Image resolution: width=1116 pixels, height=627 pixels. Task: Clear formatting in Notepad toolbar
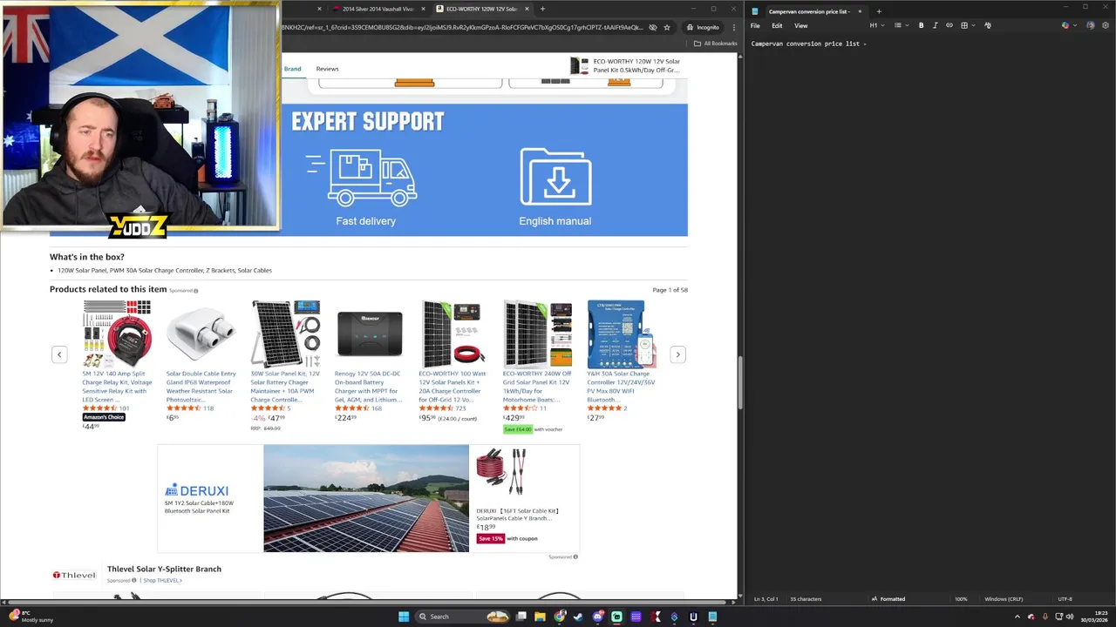[988, 25]
